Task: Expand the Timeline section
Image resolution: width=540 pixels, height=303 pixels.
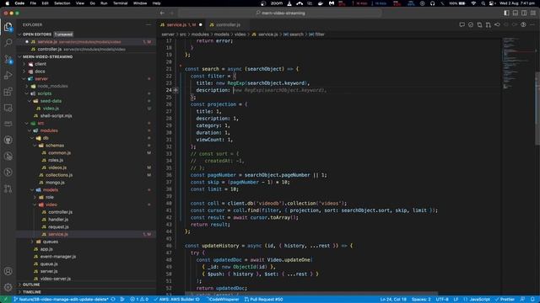Action: point(32,292)
